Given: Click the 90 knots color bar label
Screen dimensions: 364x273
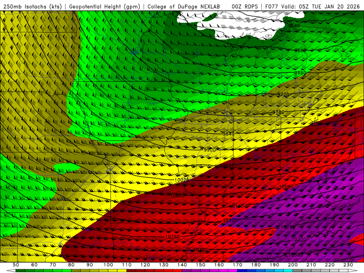Looking at the screenshot, I should [x=90, y=265].
